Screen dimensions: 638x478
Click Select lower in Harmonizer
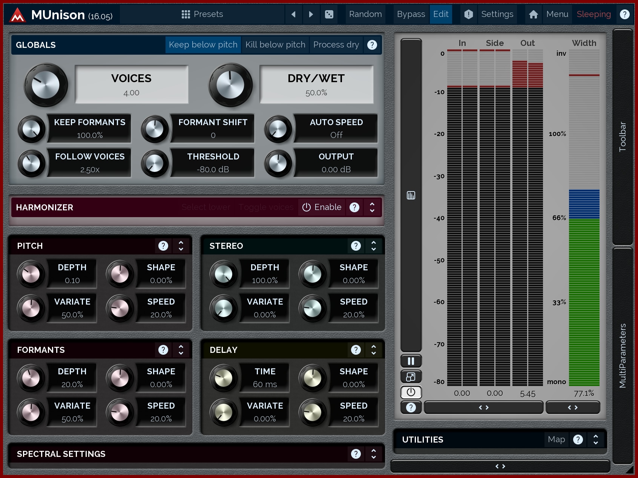pos(206,207)
